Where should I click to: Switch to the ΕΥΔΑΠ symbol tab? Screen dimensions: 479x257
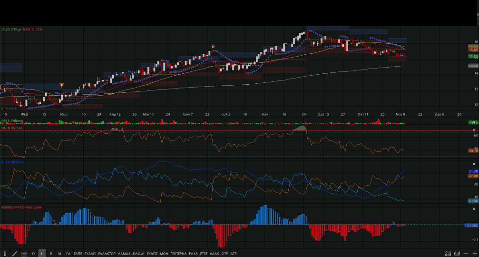90,254
